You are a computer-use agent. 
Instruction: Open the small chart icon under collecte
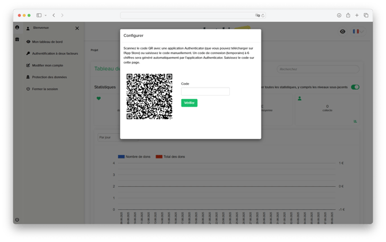(x=355, y=121)
